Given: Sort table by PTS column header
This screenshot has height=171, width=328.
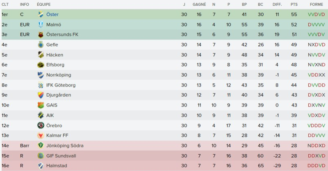Looking at the screenshot, I should [294, 4].
